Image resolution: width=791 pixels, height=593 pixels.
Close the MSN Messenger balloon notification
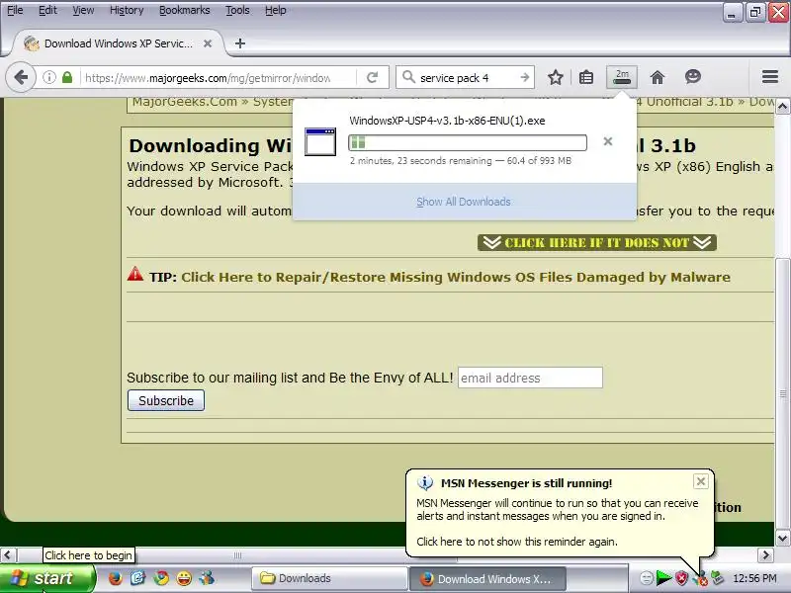coord(701,481)
